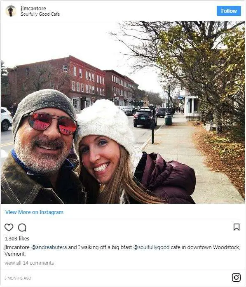
Task: Open comments via the speech bubble icon
Action: click(x=22, y=228)
